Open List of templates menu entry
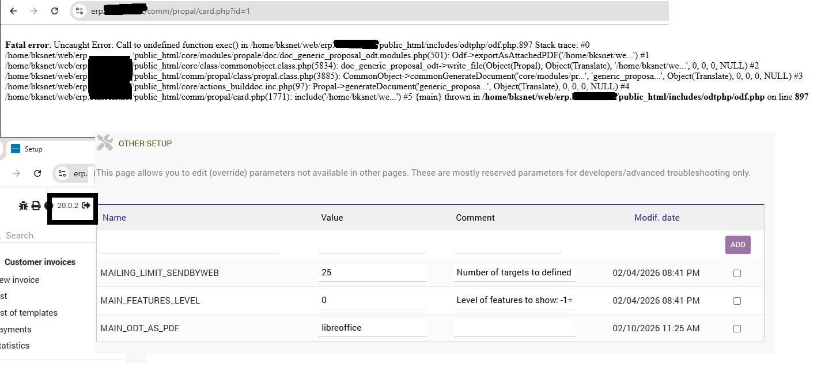Viewport: 821px width, 371px height. (29, 313)
